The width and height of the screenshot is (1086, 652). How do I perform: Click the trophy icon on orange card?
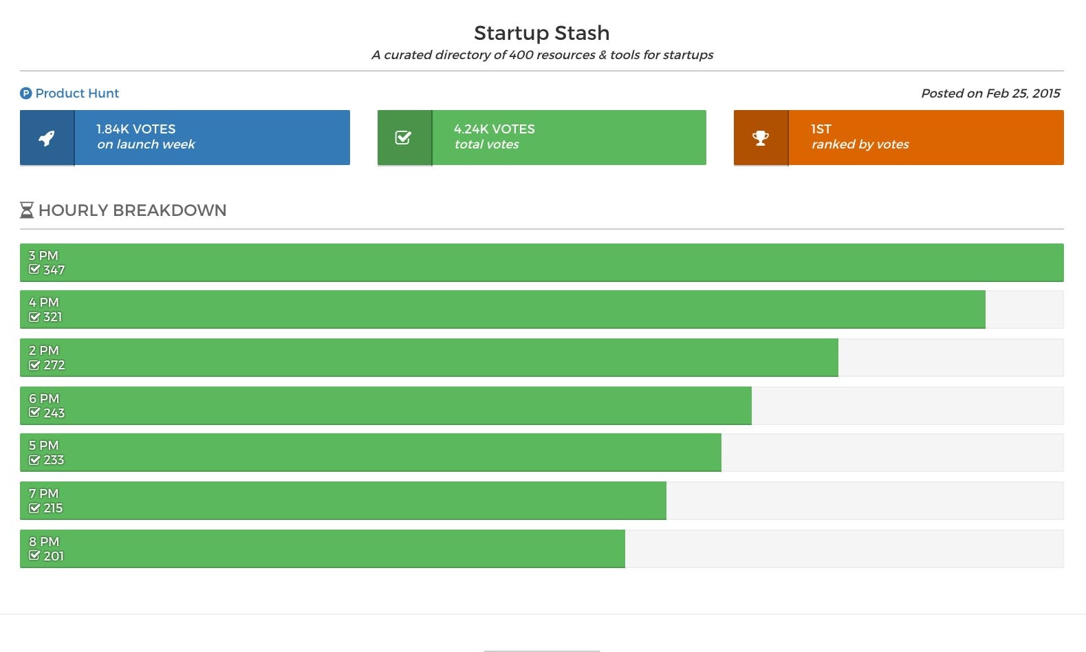coord(761,138)
